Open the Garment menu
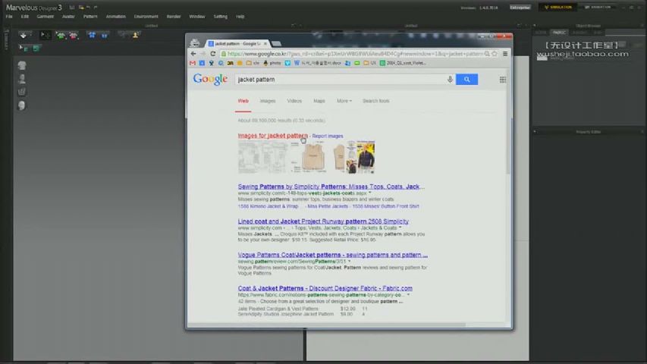Viewport: 647px width, 364px height. [x=45, y=17]
